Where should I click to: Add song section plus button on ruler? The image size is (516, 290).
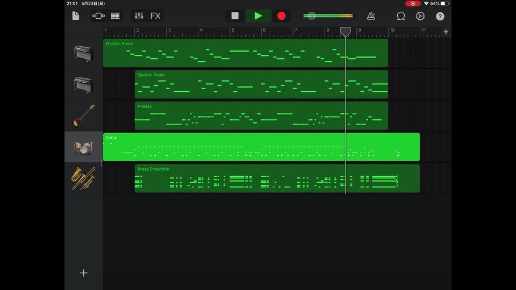(x=446, y=32)
